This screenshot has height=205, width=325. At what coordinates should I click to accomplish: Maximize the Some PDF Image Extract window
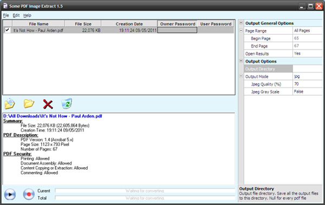coord(310,6)
